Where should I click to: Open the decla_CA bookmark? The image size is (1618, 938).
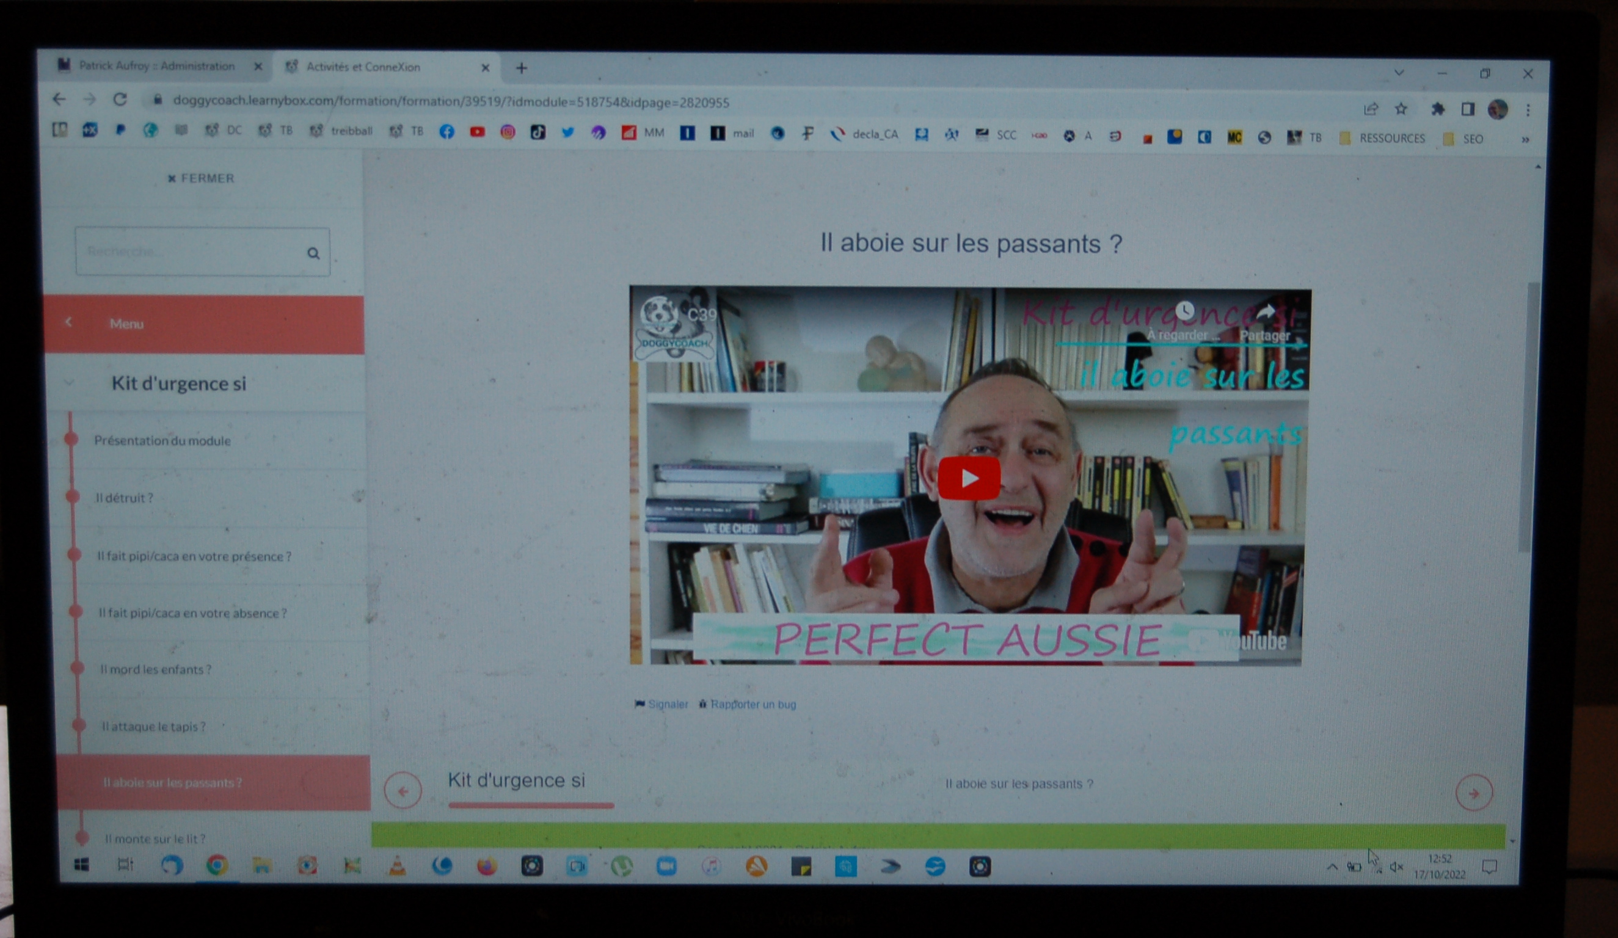864,134
